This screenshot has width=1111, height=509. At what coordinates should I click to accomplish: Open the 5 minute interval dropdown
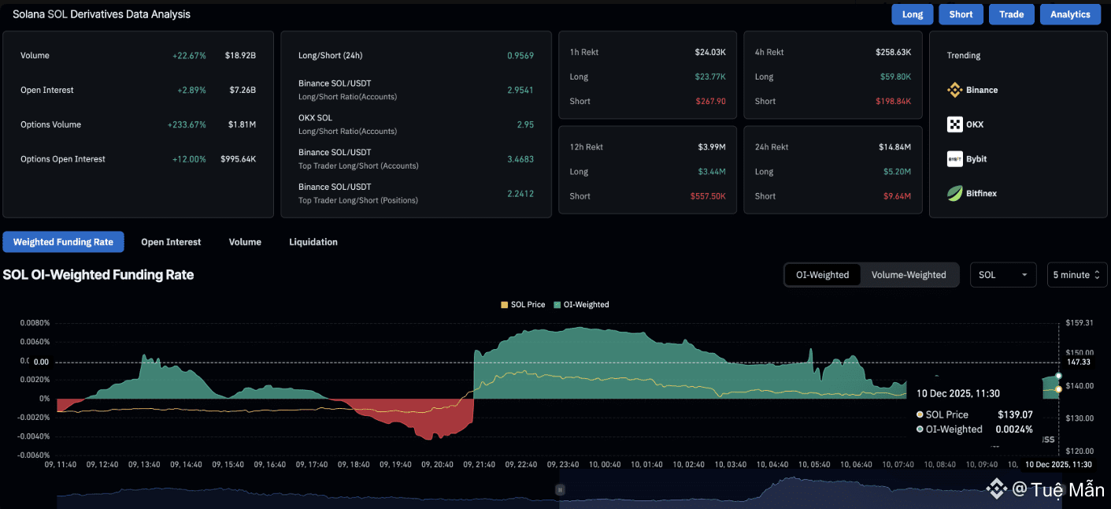coord(1077,275)
